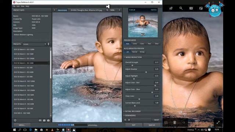Open the File menu
The image size is (235, 132).
click(x=14, y=6)
